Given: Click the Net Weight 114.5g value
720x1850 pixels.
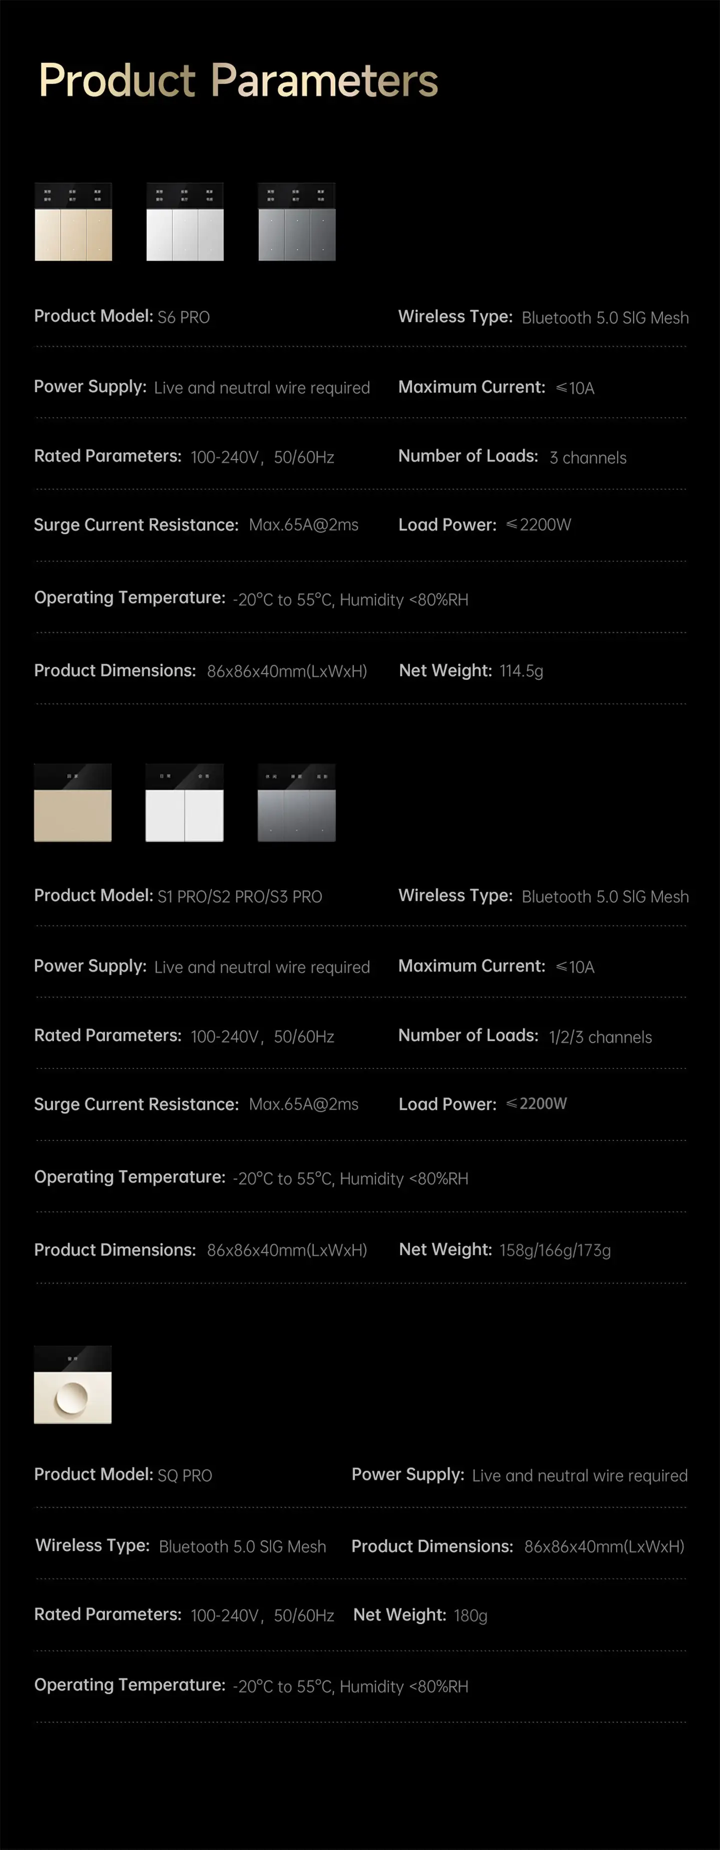Looking at the screenshot, I should click(x=521, y=672).
